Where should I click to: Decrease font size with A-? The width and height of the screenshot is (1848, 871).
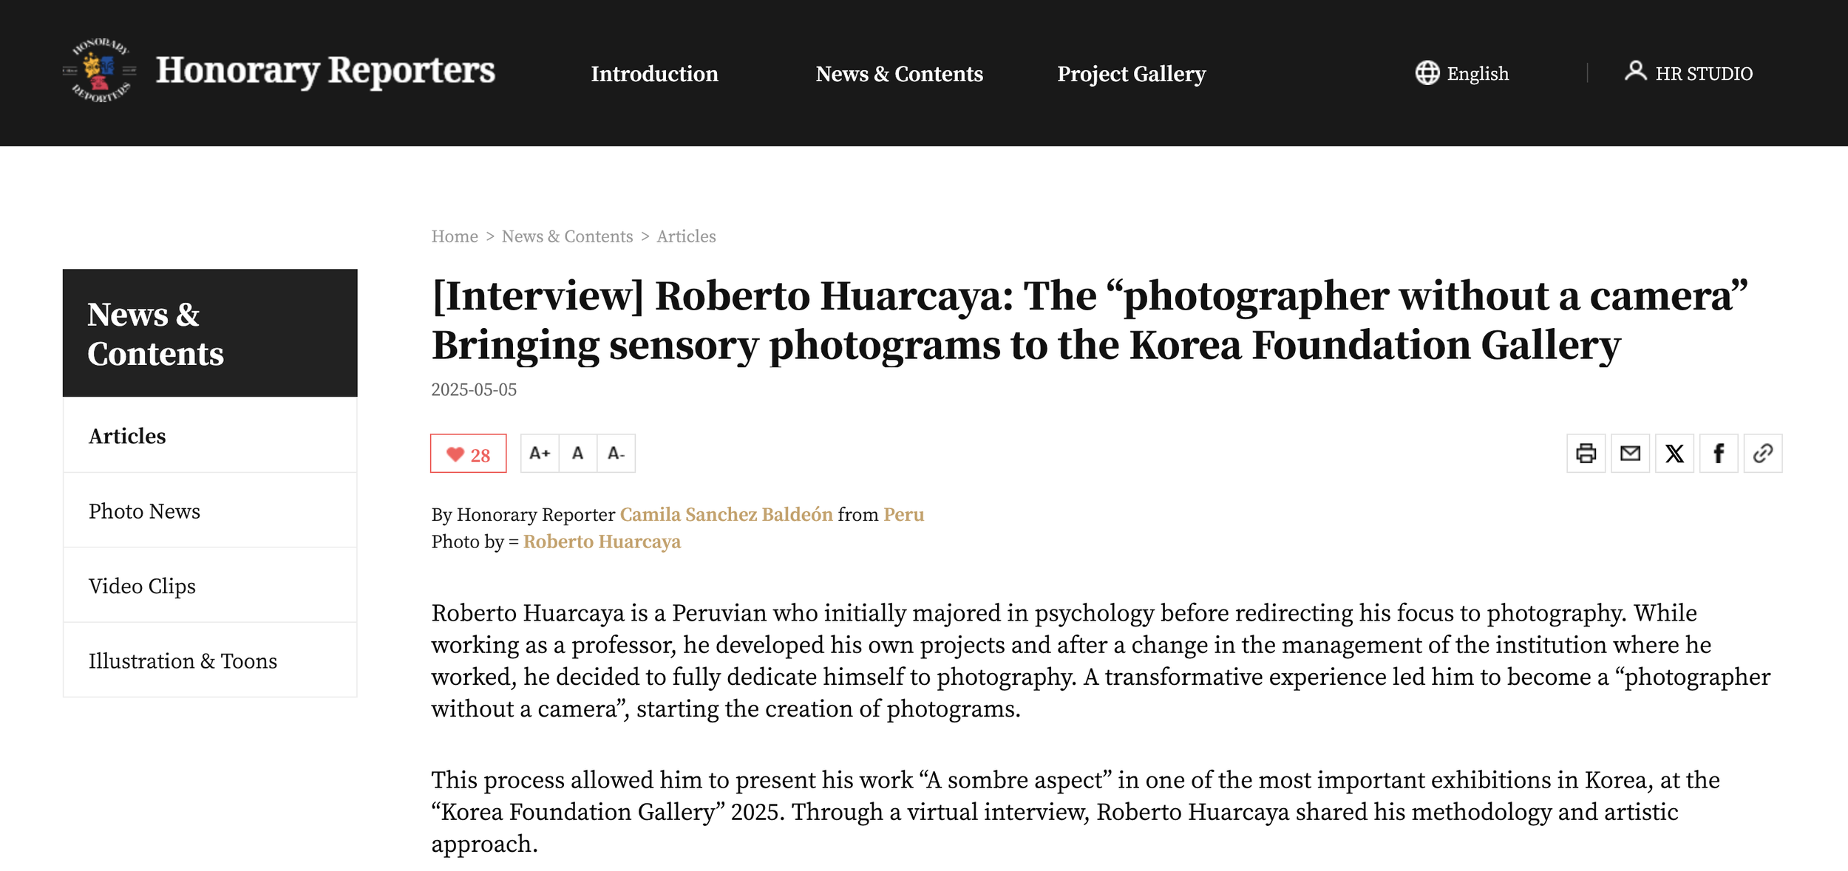click(x=616, y=454)
